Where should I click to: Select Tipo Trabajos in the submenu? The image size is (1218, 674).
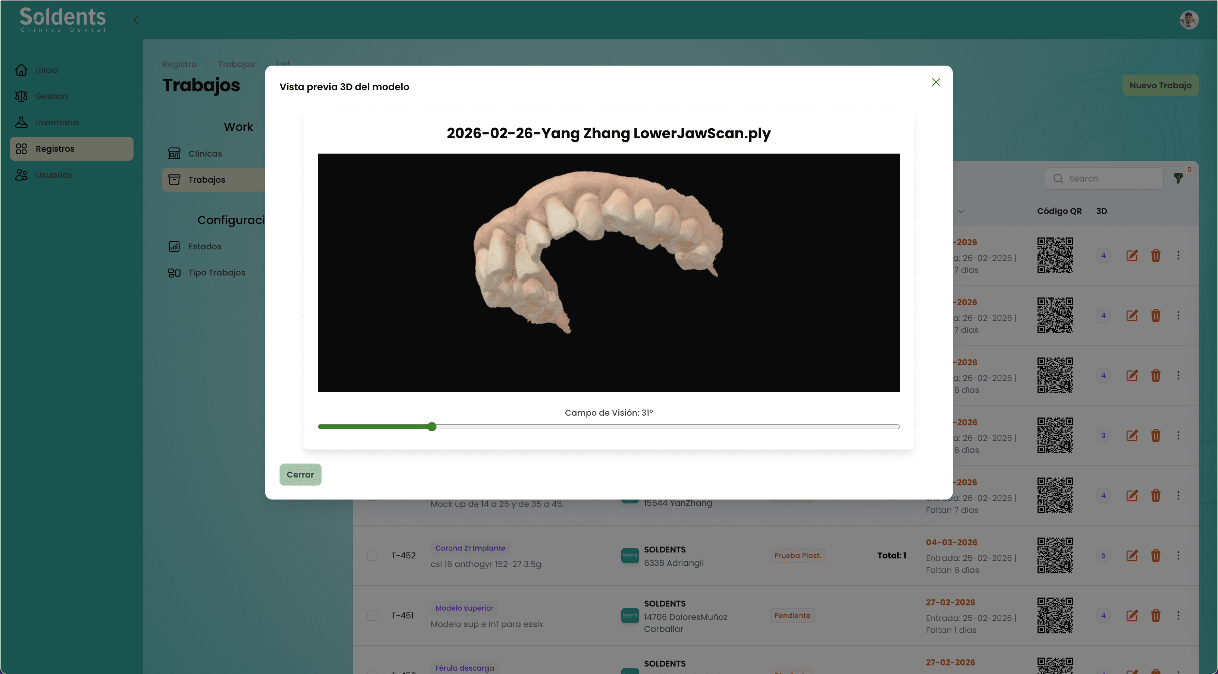tap(217, 273)
